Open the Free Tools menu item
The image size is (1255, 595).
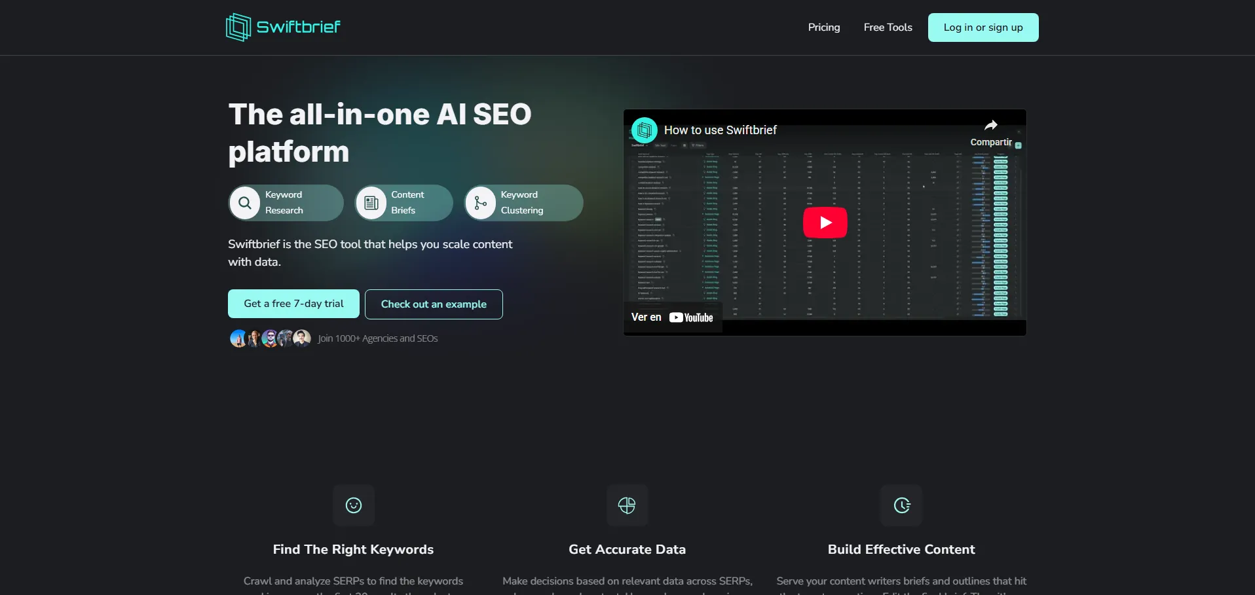click(888, 27)
